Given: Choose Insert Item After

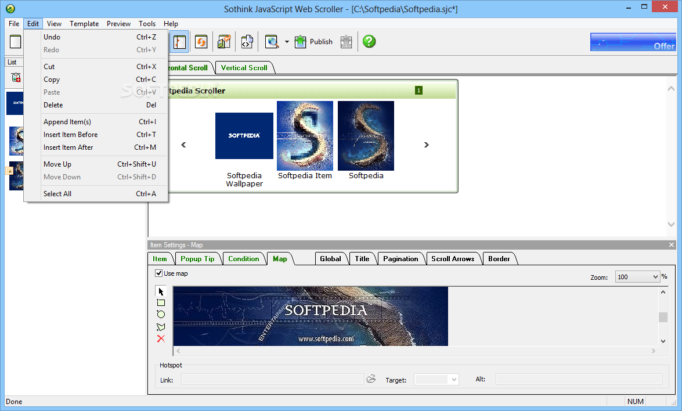Looking at the screenshot, I should tap(96, 147).
